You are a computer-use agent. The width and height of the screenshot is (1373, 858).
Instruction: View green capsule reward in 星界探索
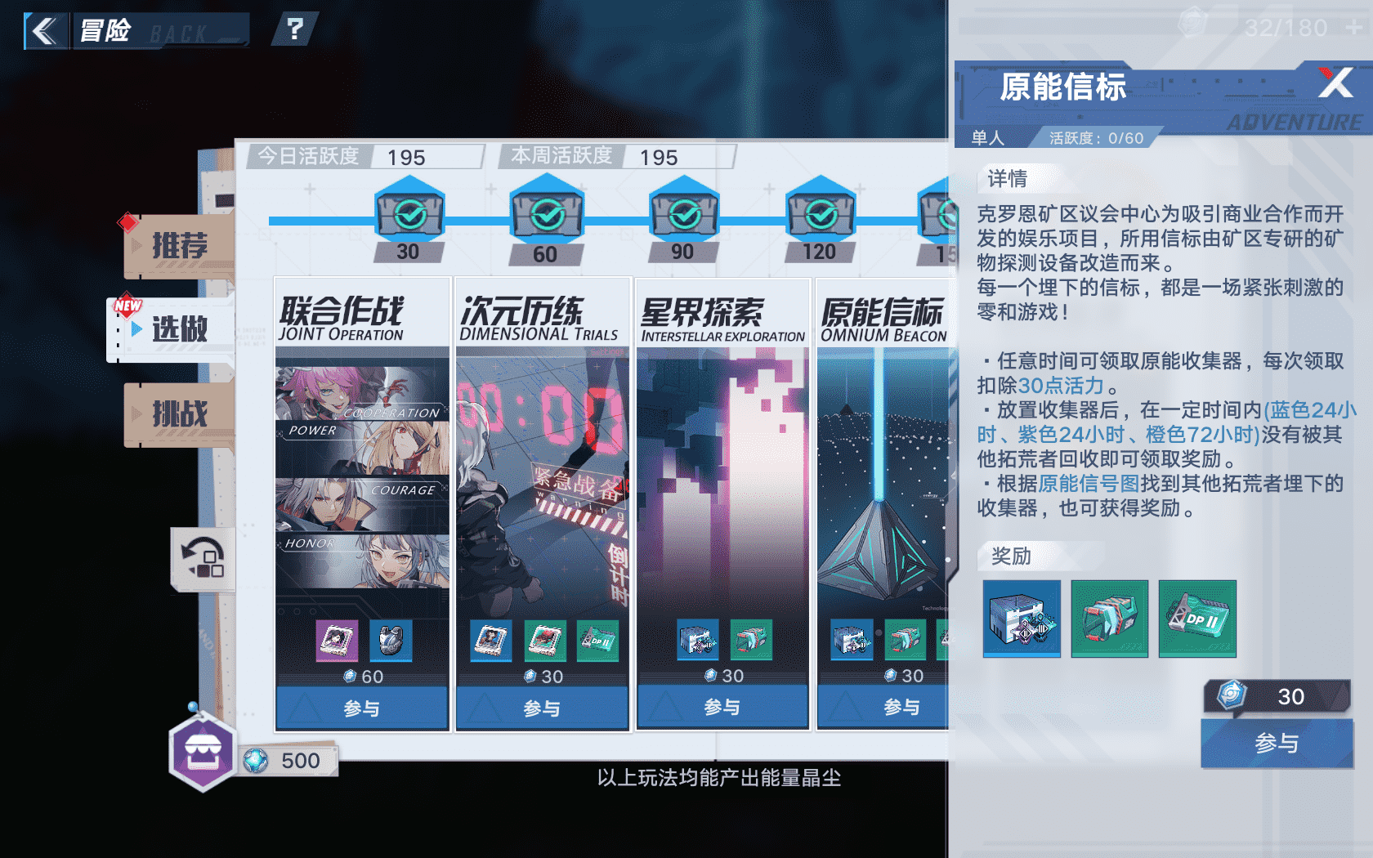(x=751, y=640)
